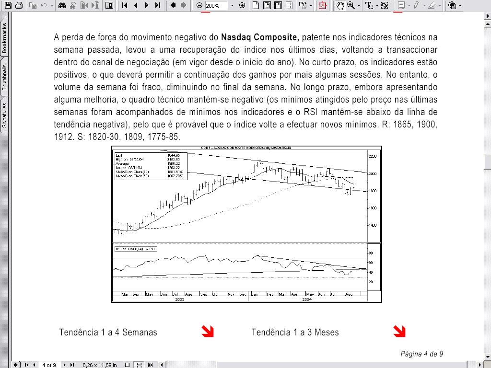Open the Text Select tool dropdown
Image resolution: width=491 pixels, height=368 pixels.
377,5
